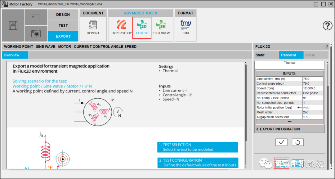Toggle the Rotor initial position auto switch
The image size is (335, 179).
(x=299, y=108)
